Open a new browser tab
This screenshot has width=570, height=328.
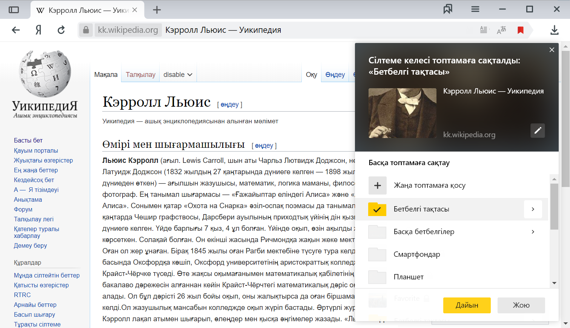pyautogui.click(x=157, y=10)
